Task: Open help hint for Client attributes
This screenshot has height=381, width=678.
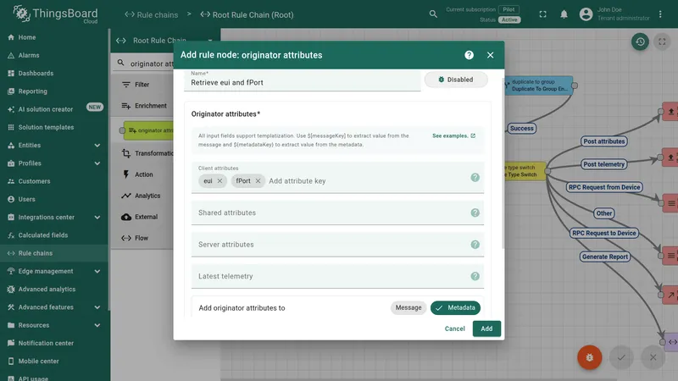Action: (x=475, y=178)
